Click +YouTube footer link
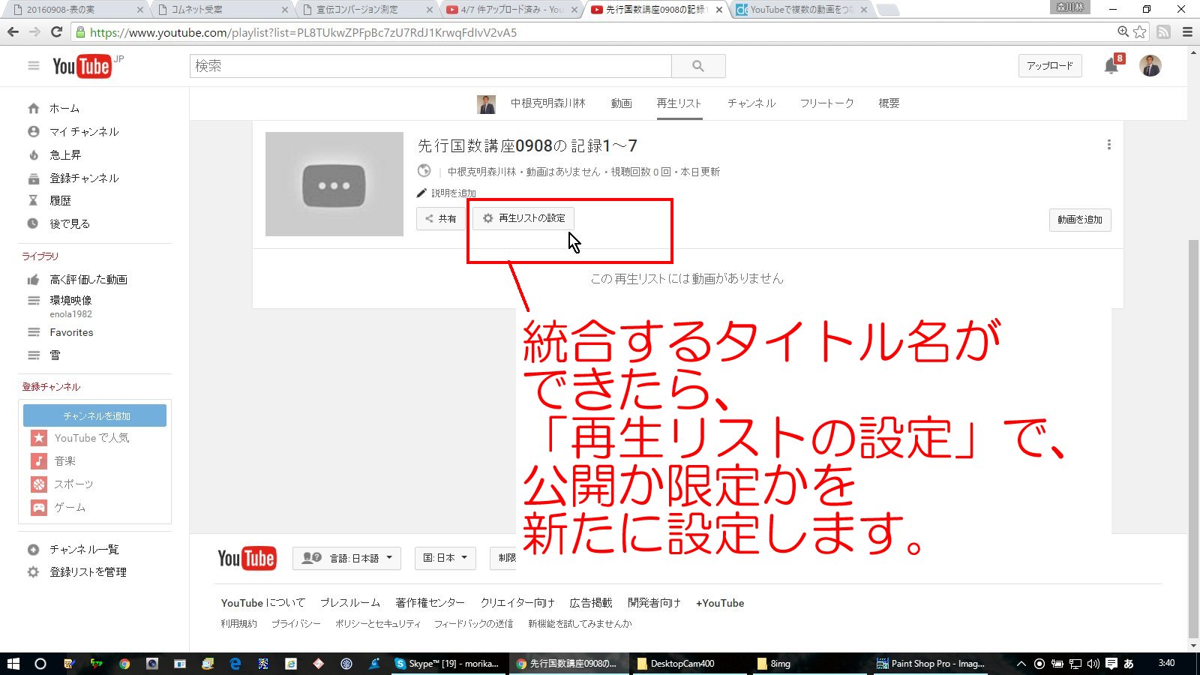Screen dimensions: 1200x675 [x=720, y=603]
